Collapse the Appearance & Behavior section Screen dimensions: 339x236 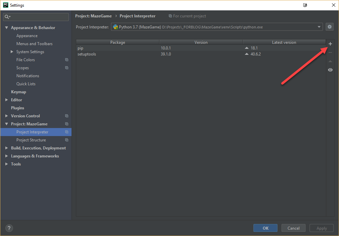(7, 28)
